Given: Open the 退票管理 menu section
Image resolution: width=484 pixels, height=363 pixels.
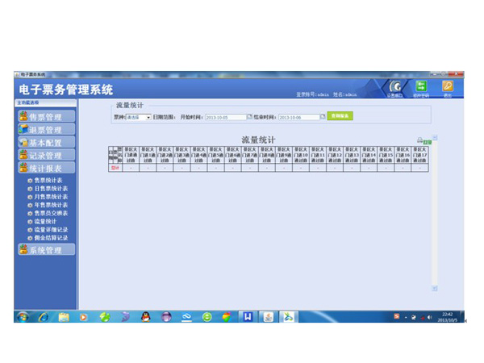Looking at the screenshot, I should [46, 129].
